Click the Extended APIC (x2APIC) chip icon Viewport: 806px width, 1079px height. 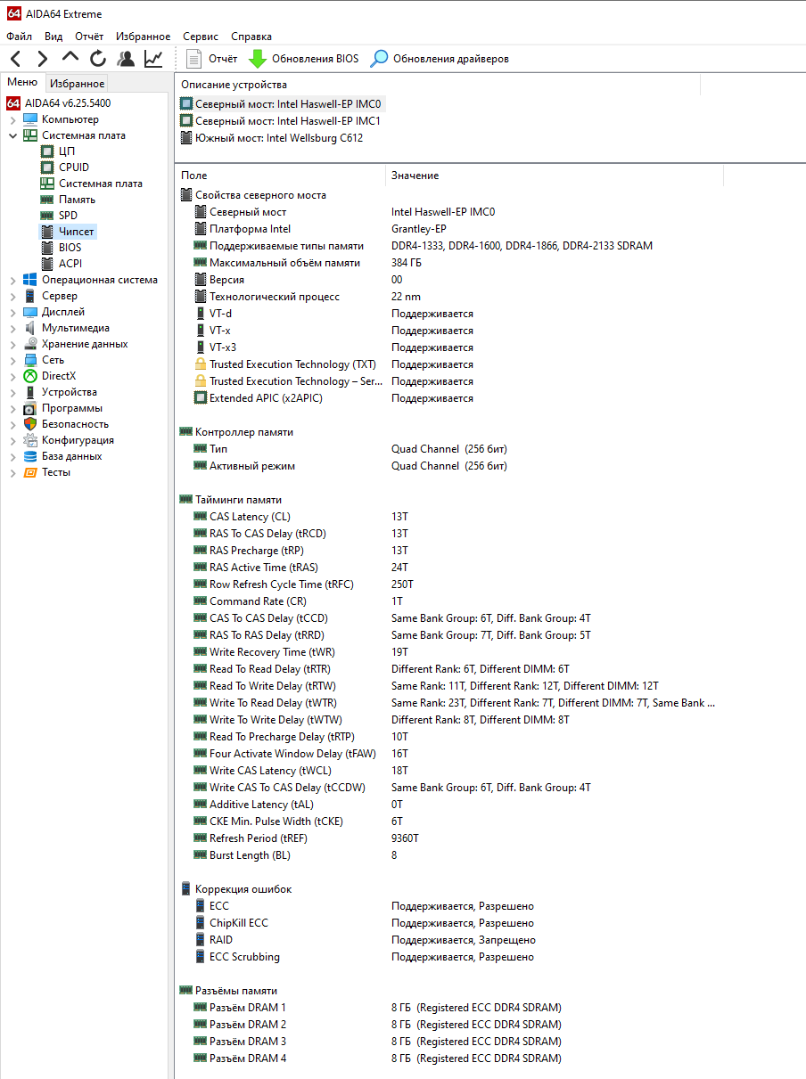coord(201,398)
